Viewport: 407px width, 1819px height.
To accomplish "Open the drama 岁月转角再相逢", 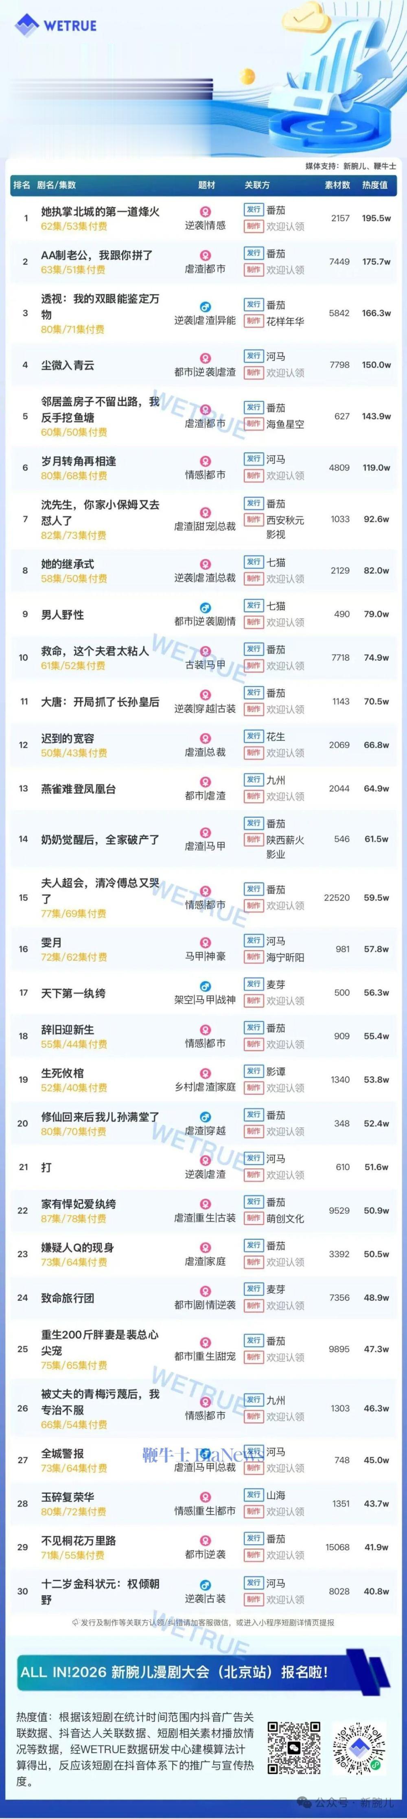I will [79, 460].
